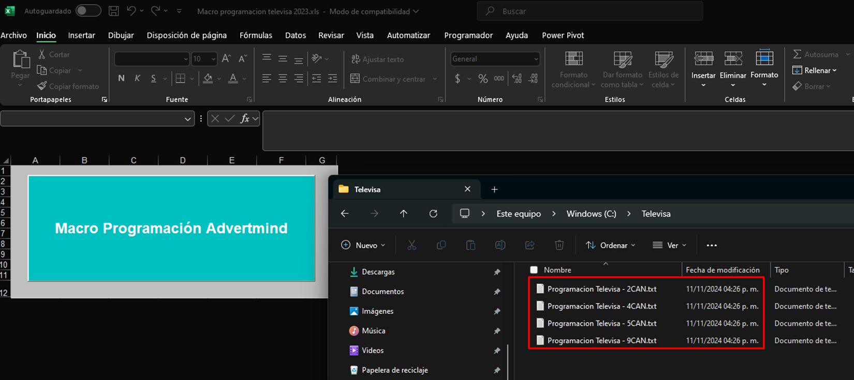Click the insert function fx icon
Viewport: 854px width, 380px height.
point(245,119)
